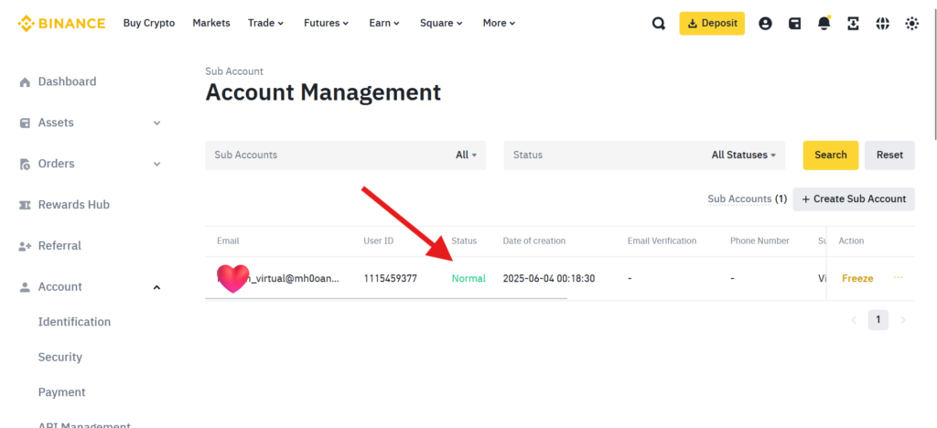Select page 1 in pagination
The image size is (937, 428).
point(878,320)
